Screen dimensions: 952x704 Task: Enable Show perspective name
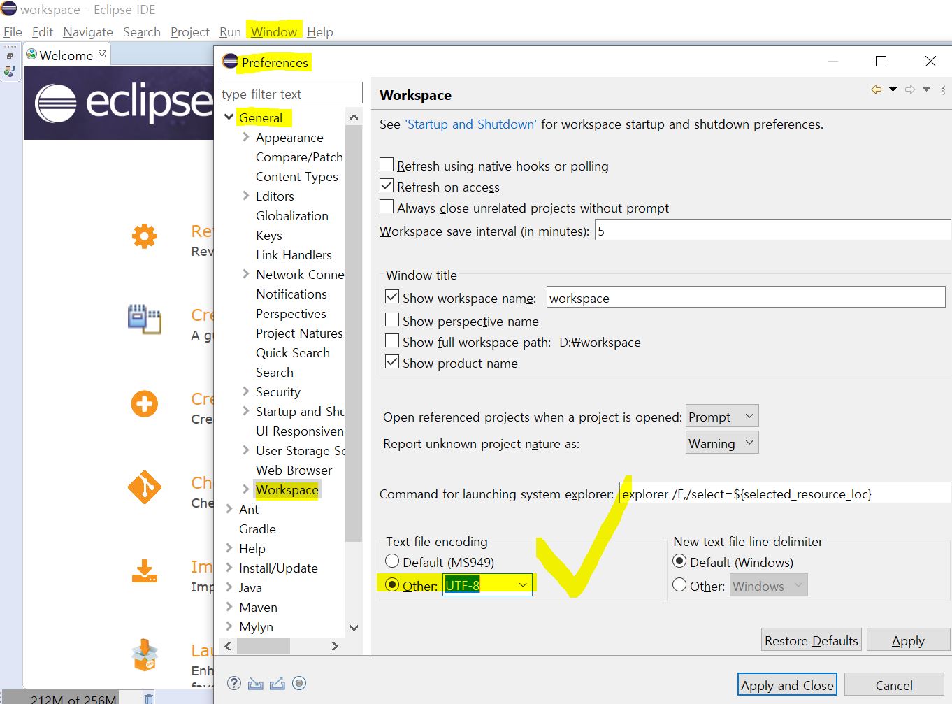pyautogui.click(x=392, y=320)
